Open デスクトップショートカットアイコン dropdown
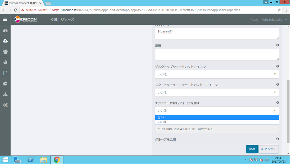This screenshot has height=164, width=290. tap(217, 74)
